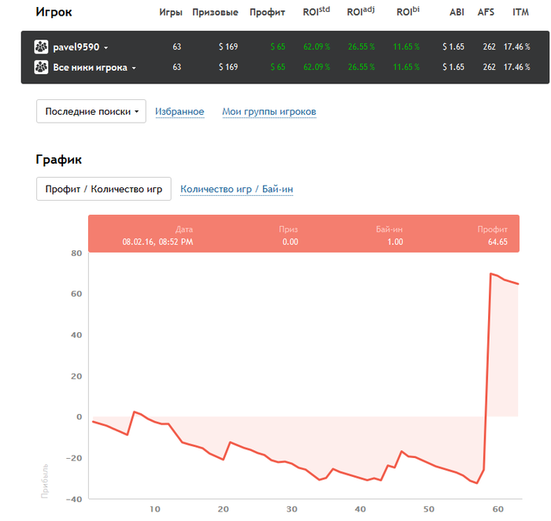Switch to Количество игр / Бай-ин chart
The width and height of the screenshot is (551, 521).
[237, 189]
